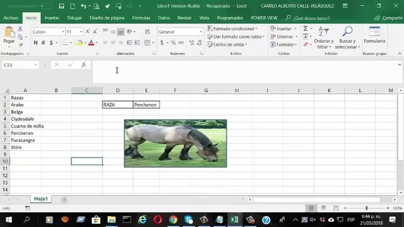Click the clear eraser icon in Edición
404x227 pixels.
306,45
